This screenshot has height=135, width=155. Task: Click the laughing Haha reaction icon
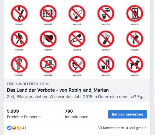click(x=14, y=128)
